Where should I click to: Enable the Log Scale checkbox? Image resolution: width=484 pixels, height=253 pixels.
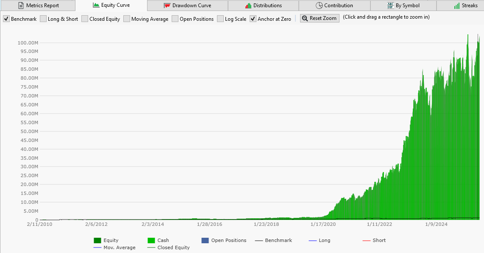pos(220,19)
